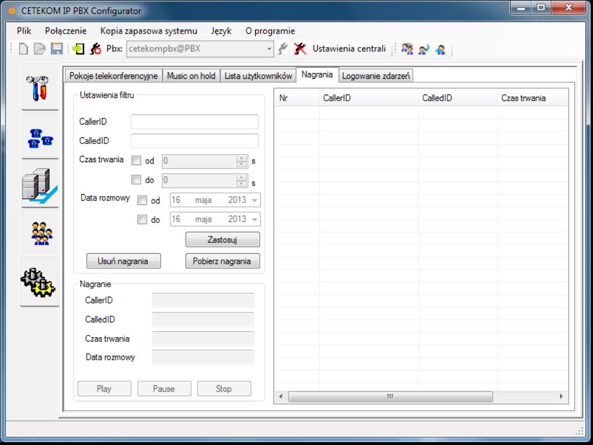Open the Połączenie menu
Screen dimensions: 593x445
66,31
